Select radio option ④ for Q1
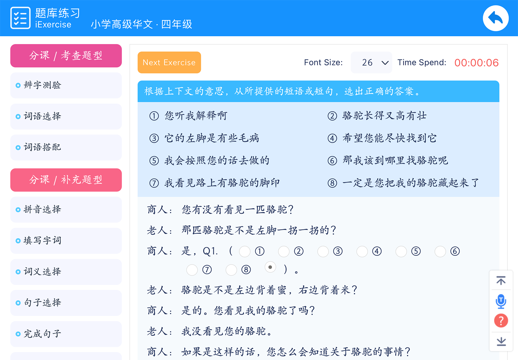Screen dimensions: 518x360 click(362, 251)
